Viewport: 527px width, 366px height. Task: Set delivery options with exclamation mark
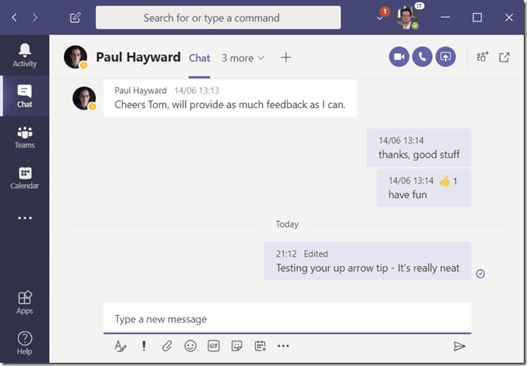click(144, 346)
